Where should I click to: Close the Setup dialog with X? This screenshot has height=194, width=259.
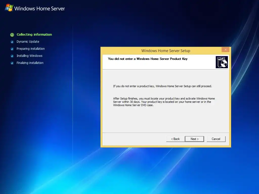(x=225, y=50)
